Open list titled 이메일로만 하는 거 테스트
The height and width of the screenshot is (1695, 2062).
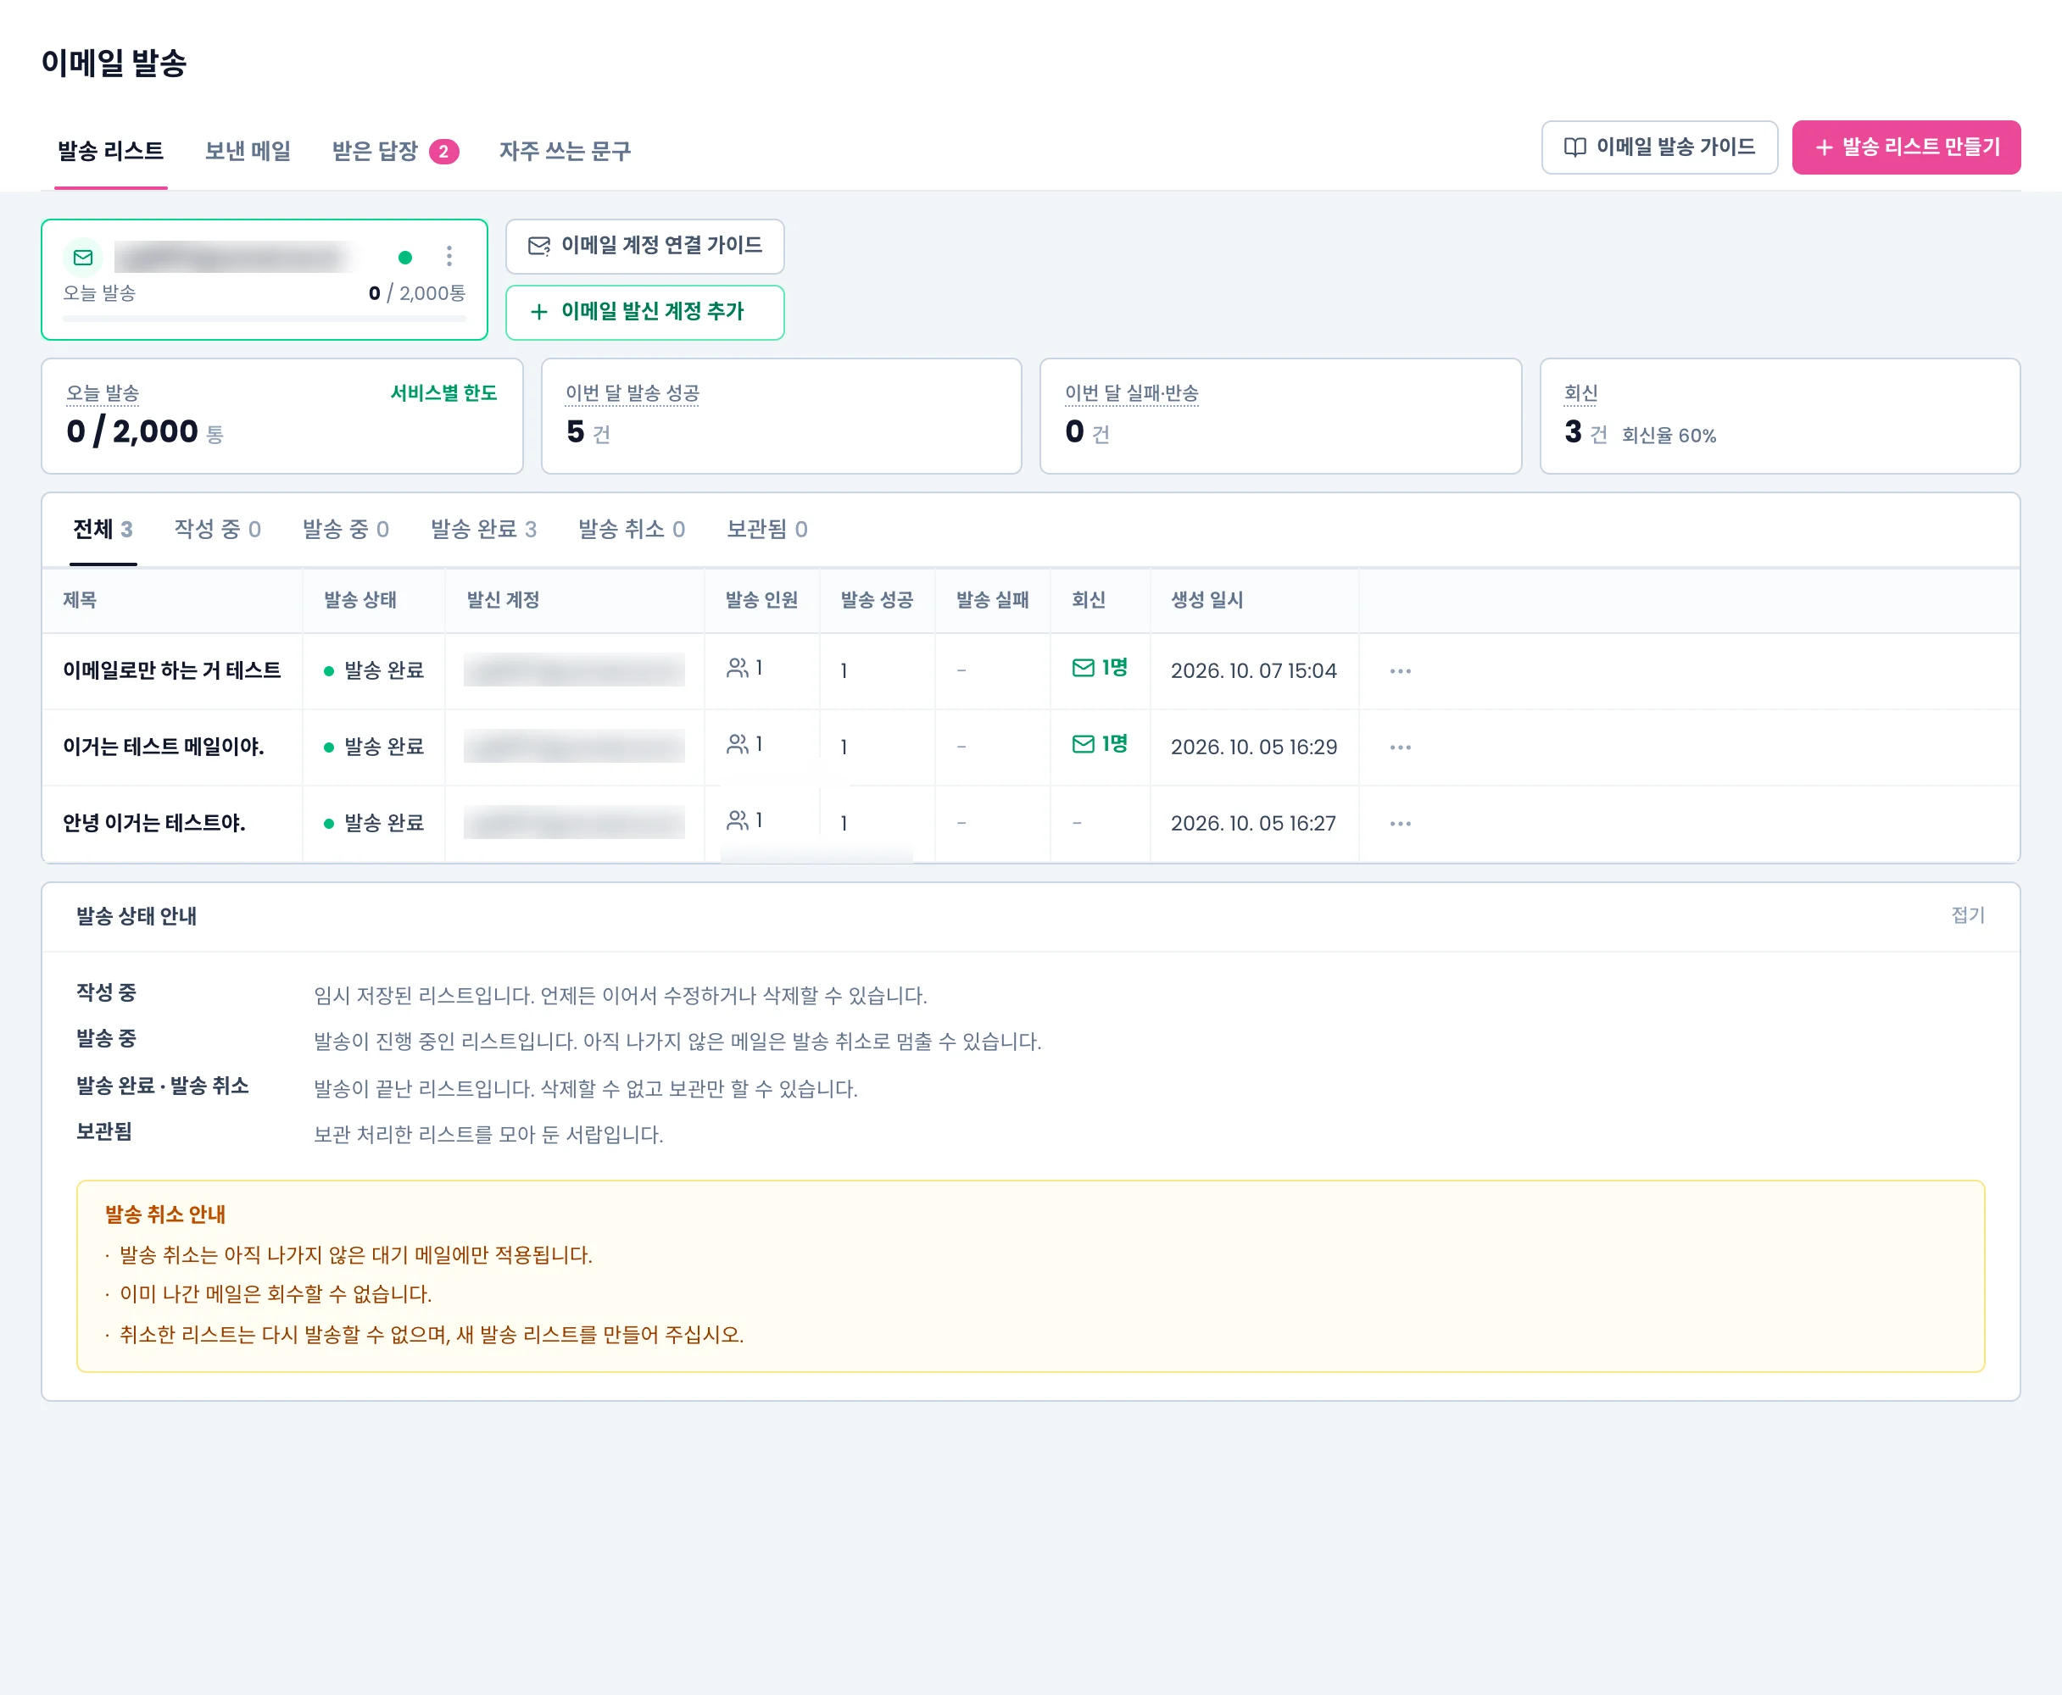click(172, 670)
